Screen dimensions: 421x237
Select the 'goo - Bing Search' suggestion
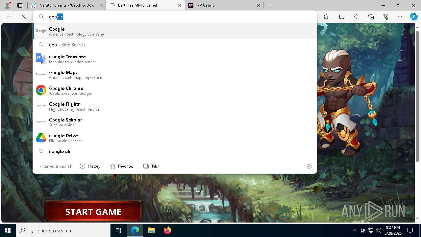pos(175,45)
